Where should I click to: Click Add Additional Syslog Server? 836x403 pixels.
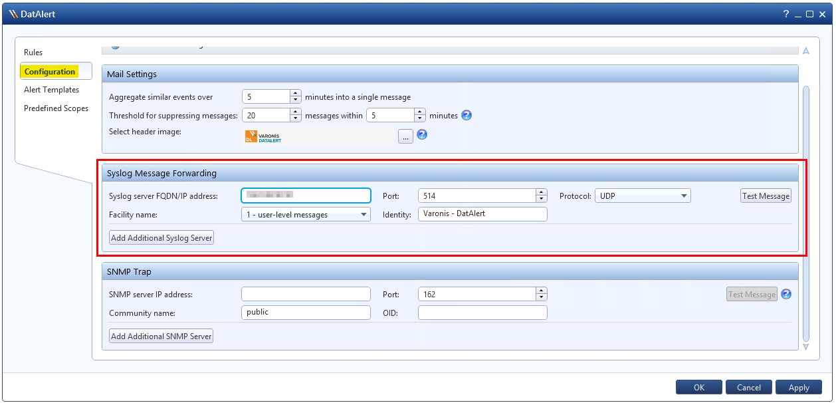161,237
